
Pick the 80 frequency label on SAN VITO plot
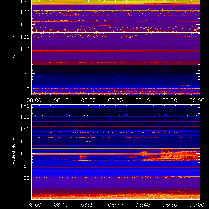(26, 61)
